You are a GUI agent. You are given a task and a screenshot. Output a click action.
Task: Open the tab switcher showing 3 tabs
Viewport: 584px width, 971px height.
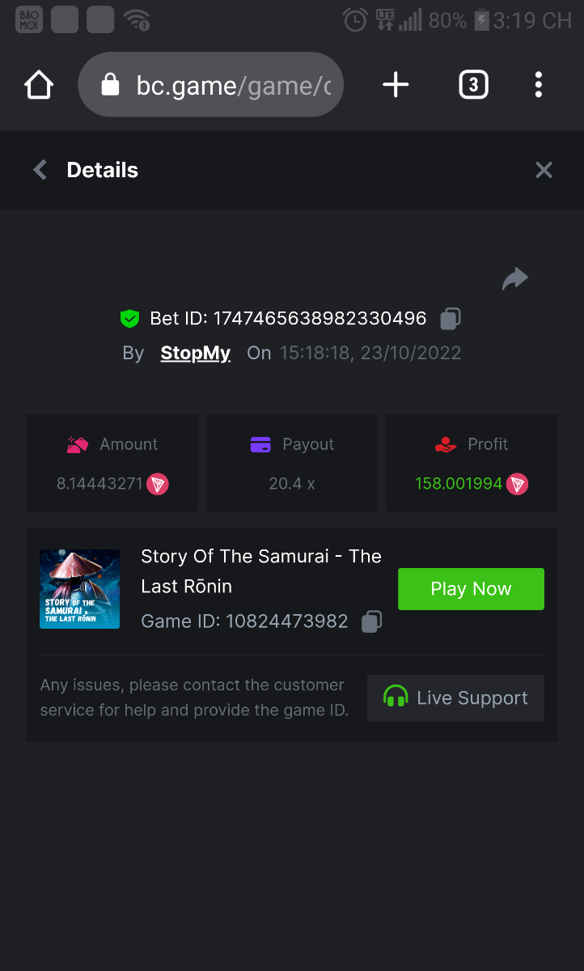tap(473, 85)
